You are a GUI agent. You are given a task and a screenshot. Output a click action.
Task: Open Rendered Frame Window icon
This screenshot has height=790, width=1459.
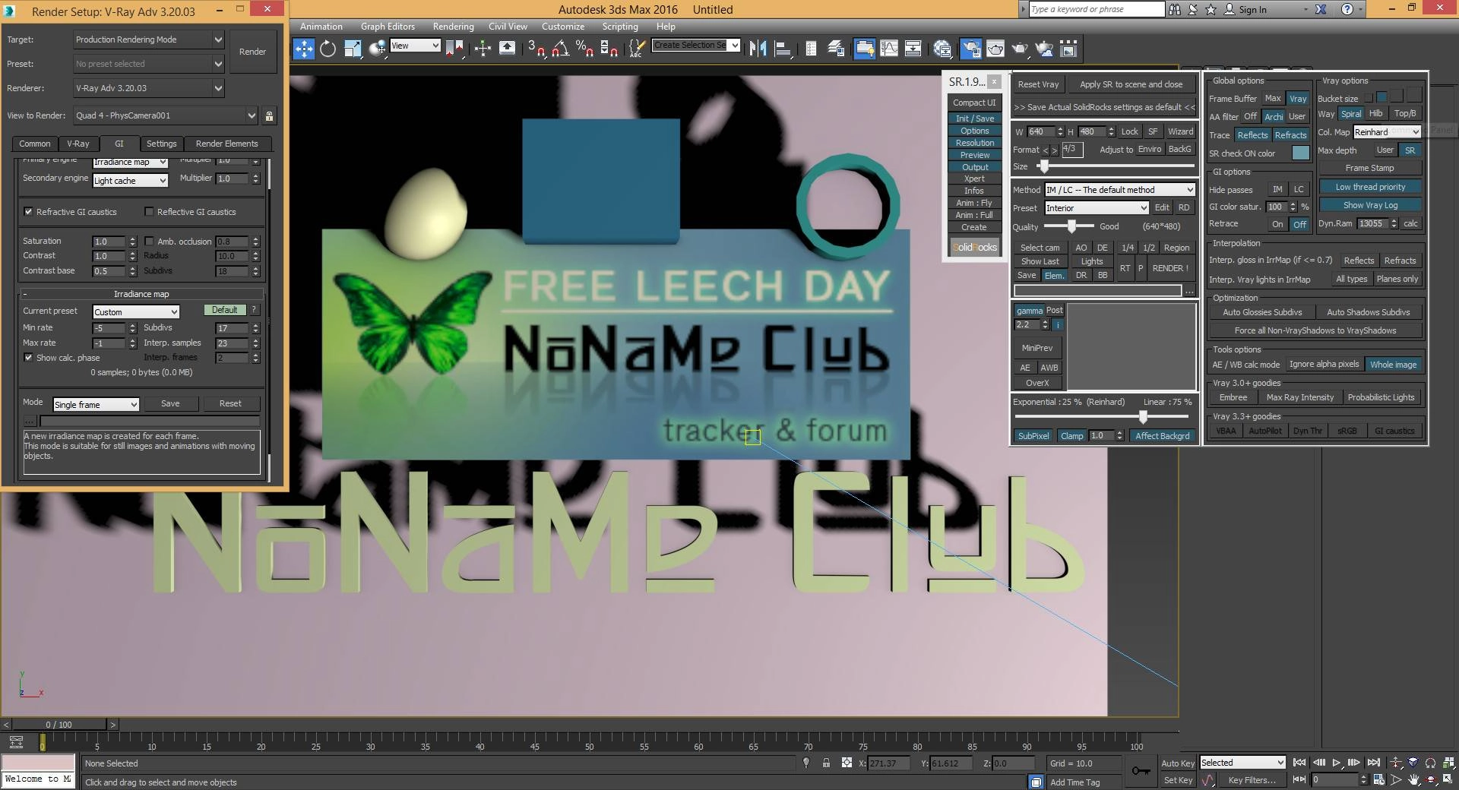(x=995, y=49)
